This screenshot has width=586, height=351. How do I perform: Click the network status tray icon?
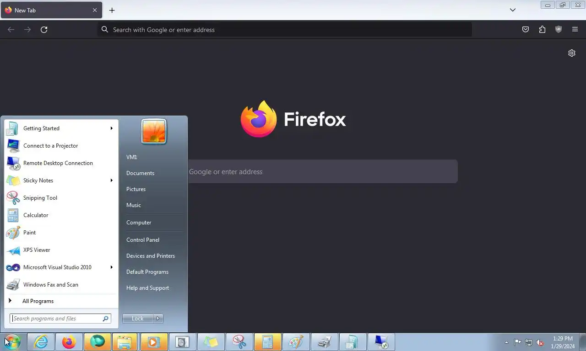coord(529,342)
